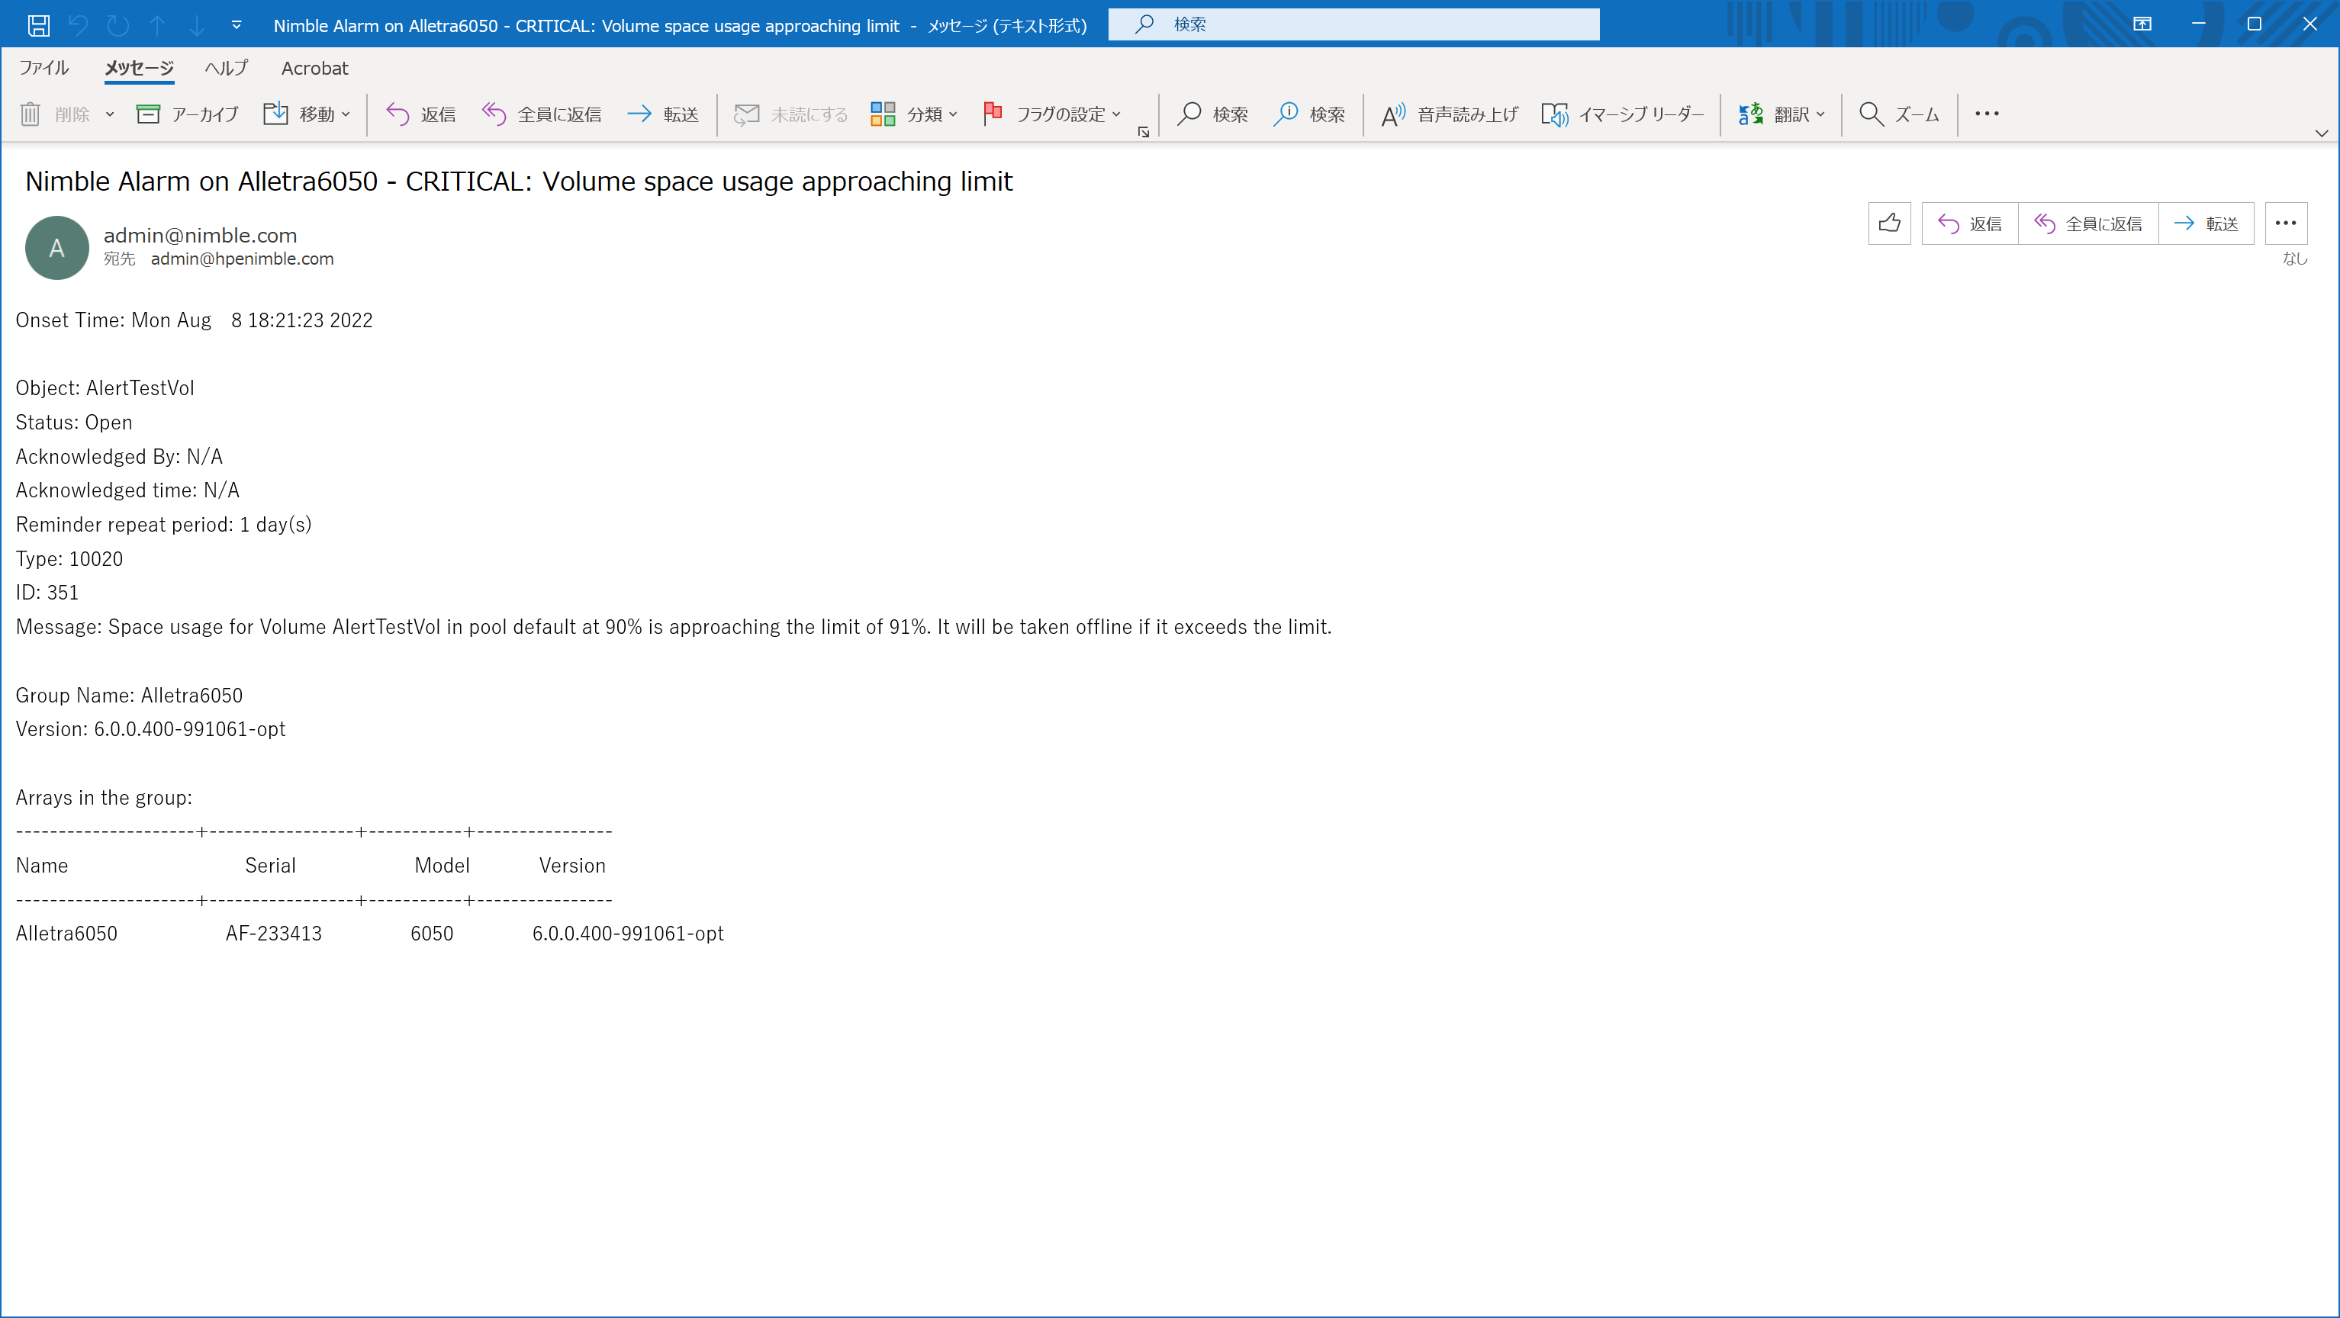Expand the 削除 dropdown arrow
Screen dimensions: 2340x1318
[110, 114]
